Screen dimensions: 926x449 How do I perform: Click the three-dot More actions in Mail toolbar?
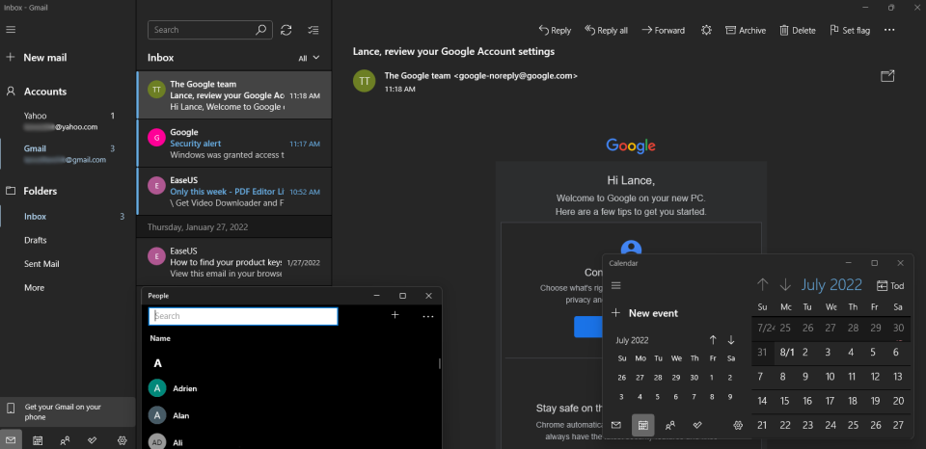pyautogui.click(x=889, y=30)
